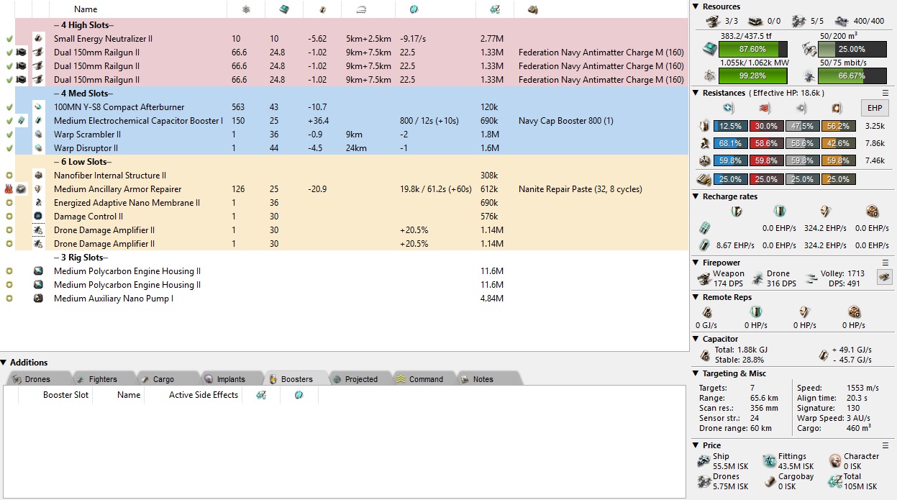Collapse the Additions section
897x500 pixels.
point(4,363)
